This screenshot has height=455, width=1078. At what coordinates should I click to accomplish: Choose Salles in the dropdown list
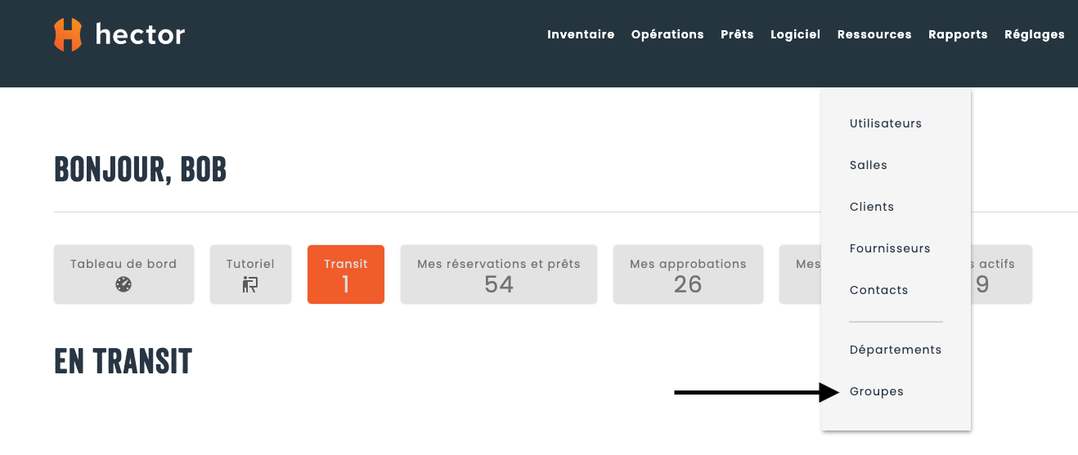click(869, 165)
